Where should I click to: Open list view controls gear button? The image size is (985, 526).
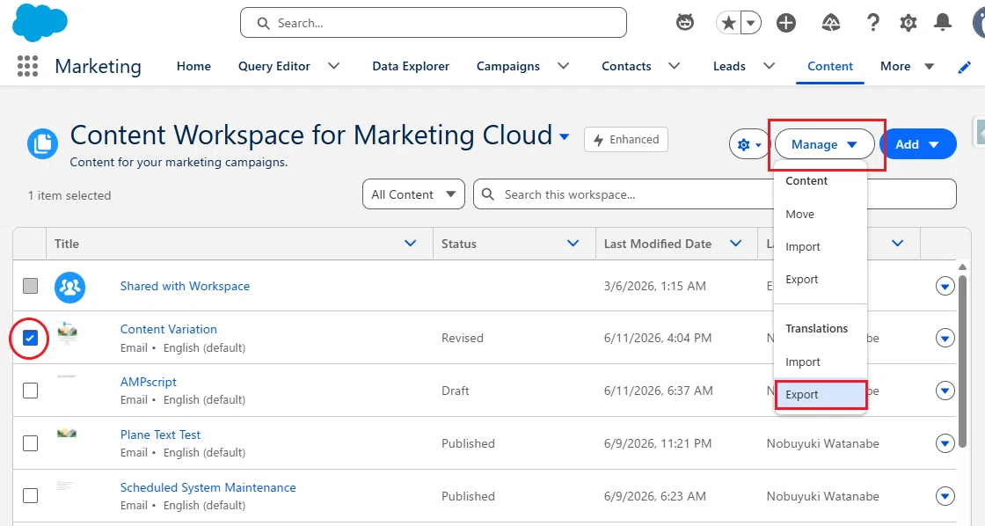(749, 144)
